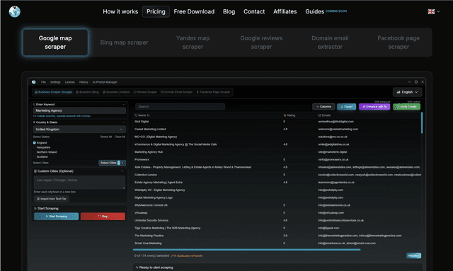The width and height of the screenshot is (453, 271).
Task: Click the tag icon beside the Name column
Action: (x=136, y=115)
